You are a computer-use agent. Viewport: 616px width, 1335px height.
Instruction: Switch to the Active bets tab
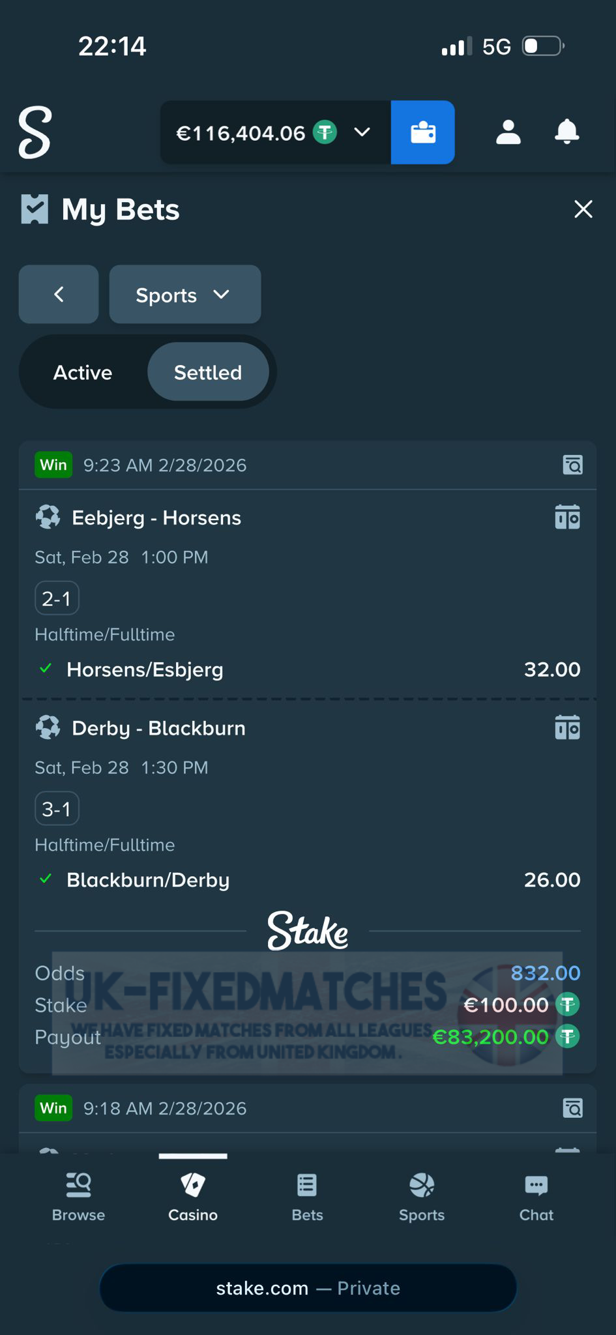(x=83, y=372)
